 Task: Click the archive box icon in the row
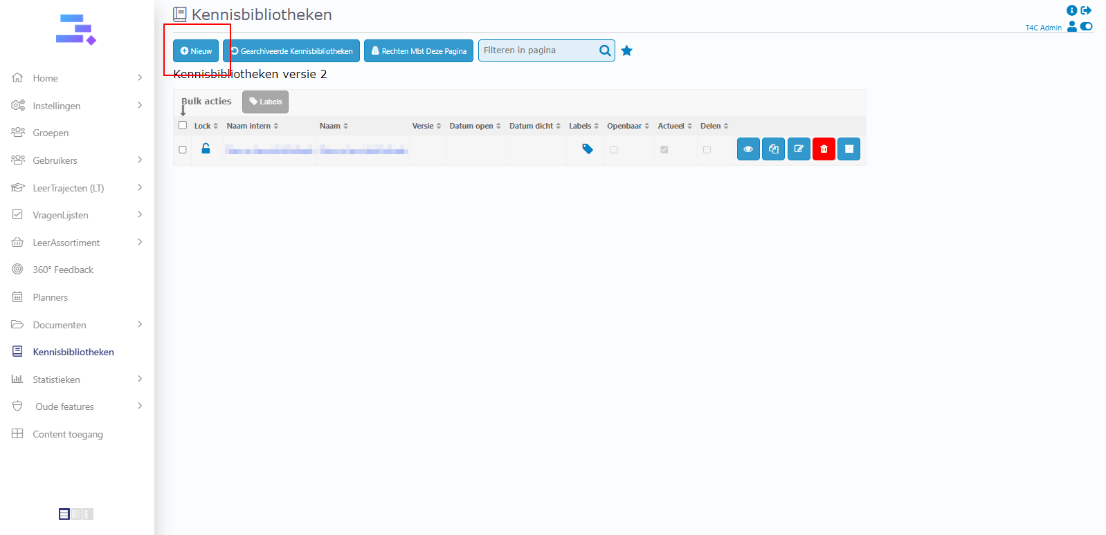coord(849,149)
